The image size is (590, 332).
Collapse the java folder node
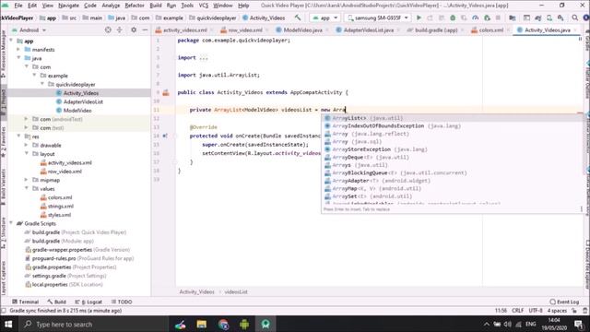pyautogui.click(x=18, y=58)
